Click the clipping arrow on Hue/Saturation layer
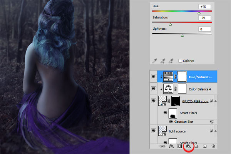Image resolution: width=231 pixels, height=154 pixels. [x=161, y=77]
